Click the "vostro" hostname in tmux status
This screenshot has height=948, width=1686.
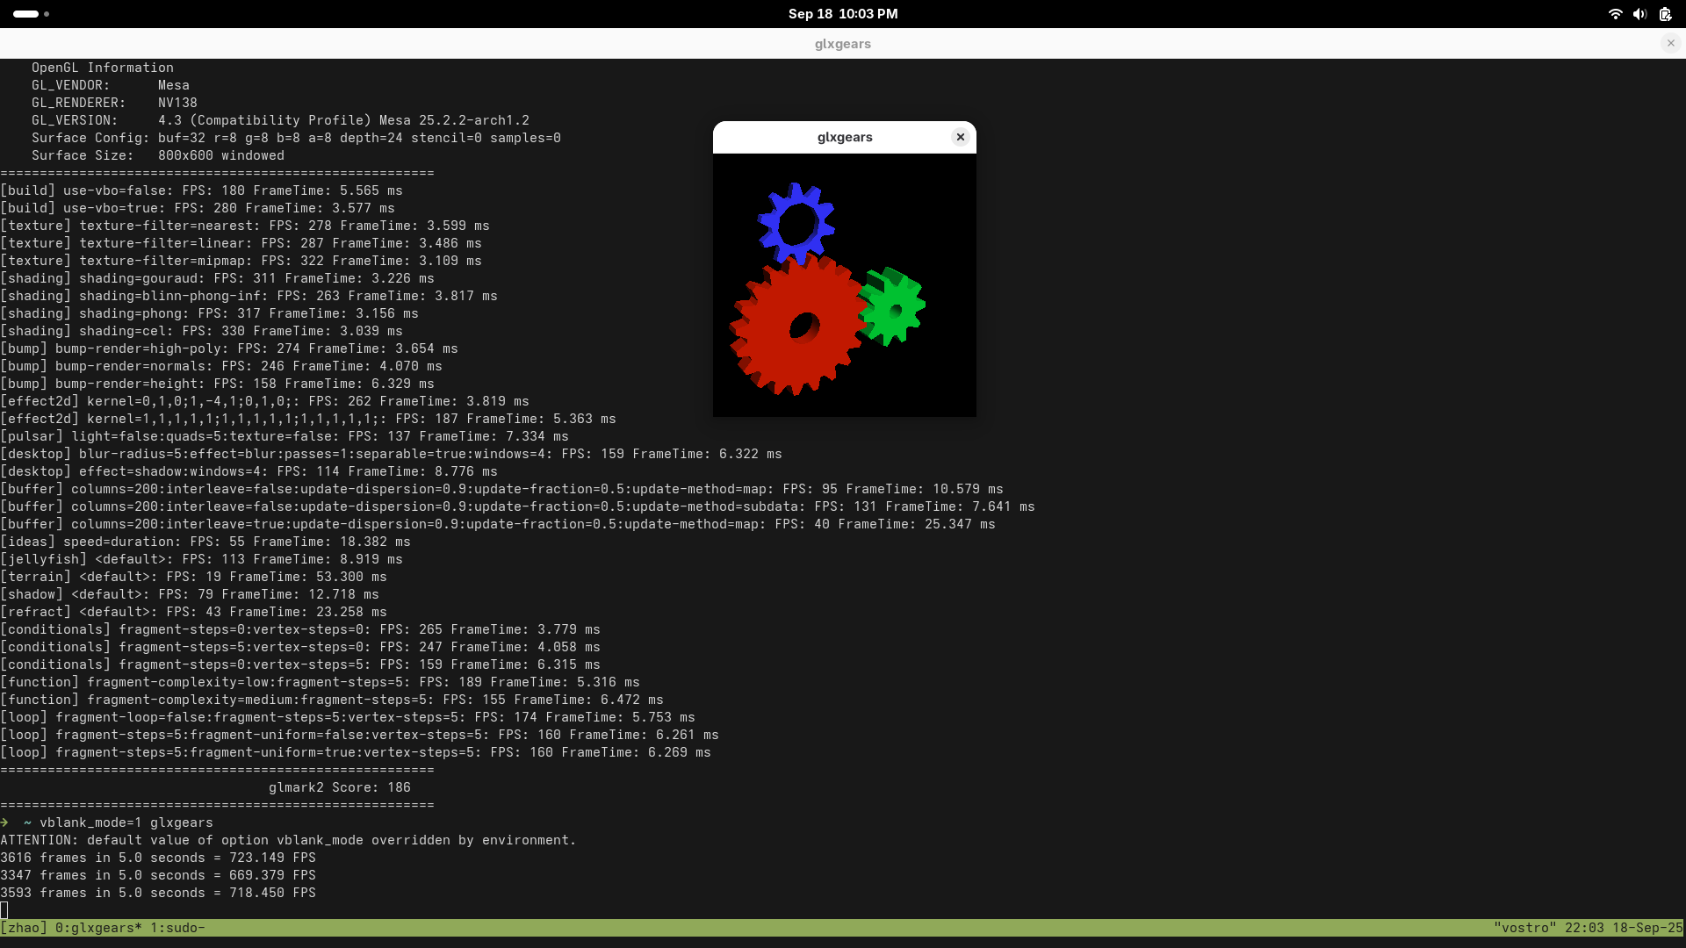coord(1524,928)
